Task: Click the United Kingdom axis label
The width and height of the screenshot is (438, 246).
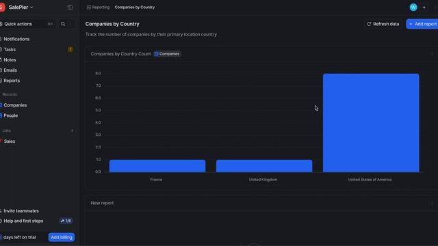Action: coord(263,180)
